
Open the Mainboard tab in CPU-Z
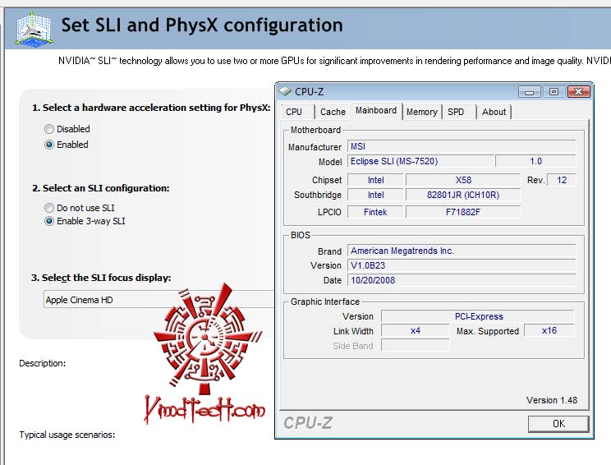376,111
